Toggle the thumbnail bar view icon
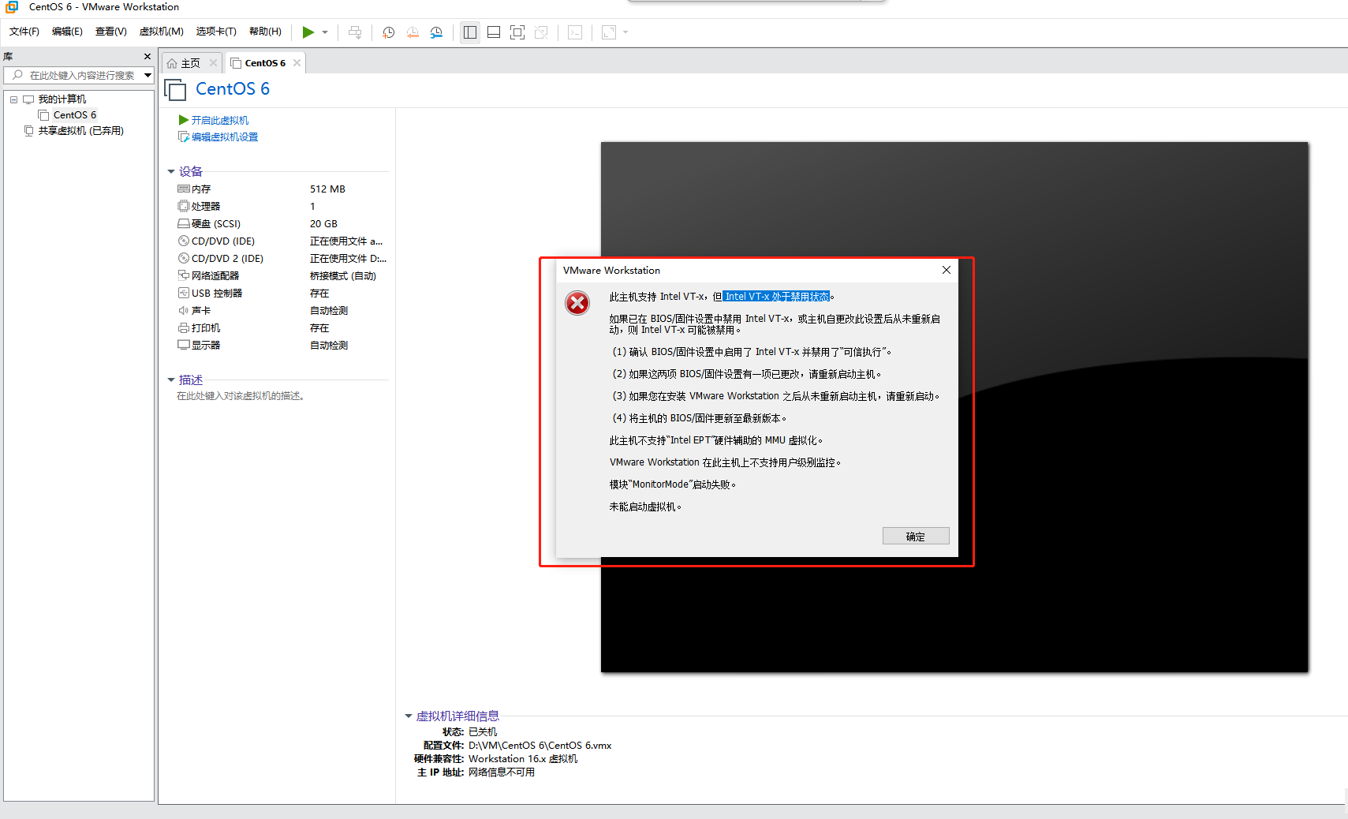1348x819 pixels. [494, 32]
